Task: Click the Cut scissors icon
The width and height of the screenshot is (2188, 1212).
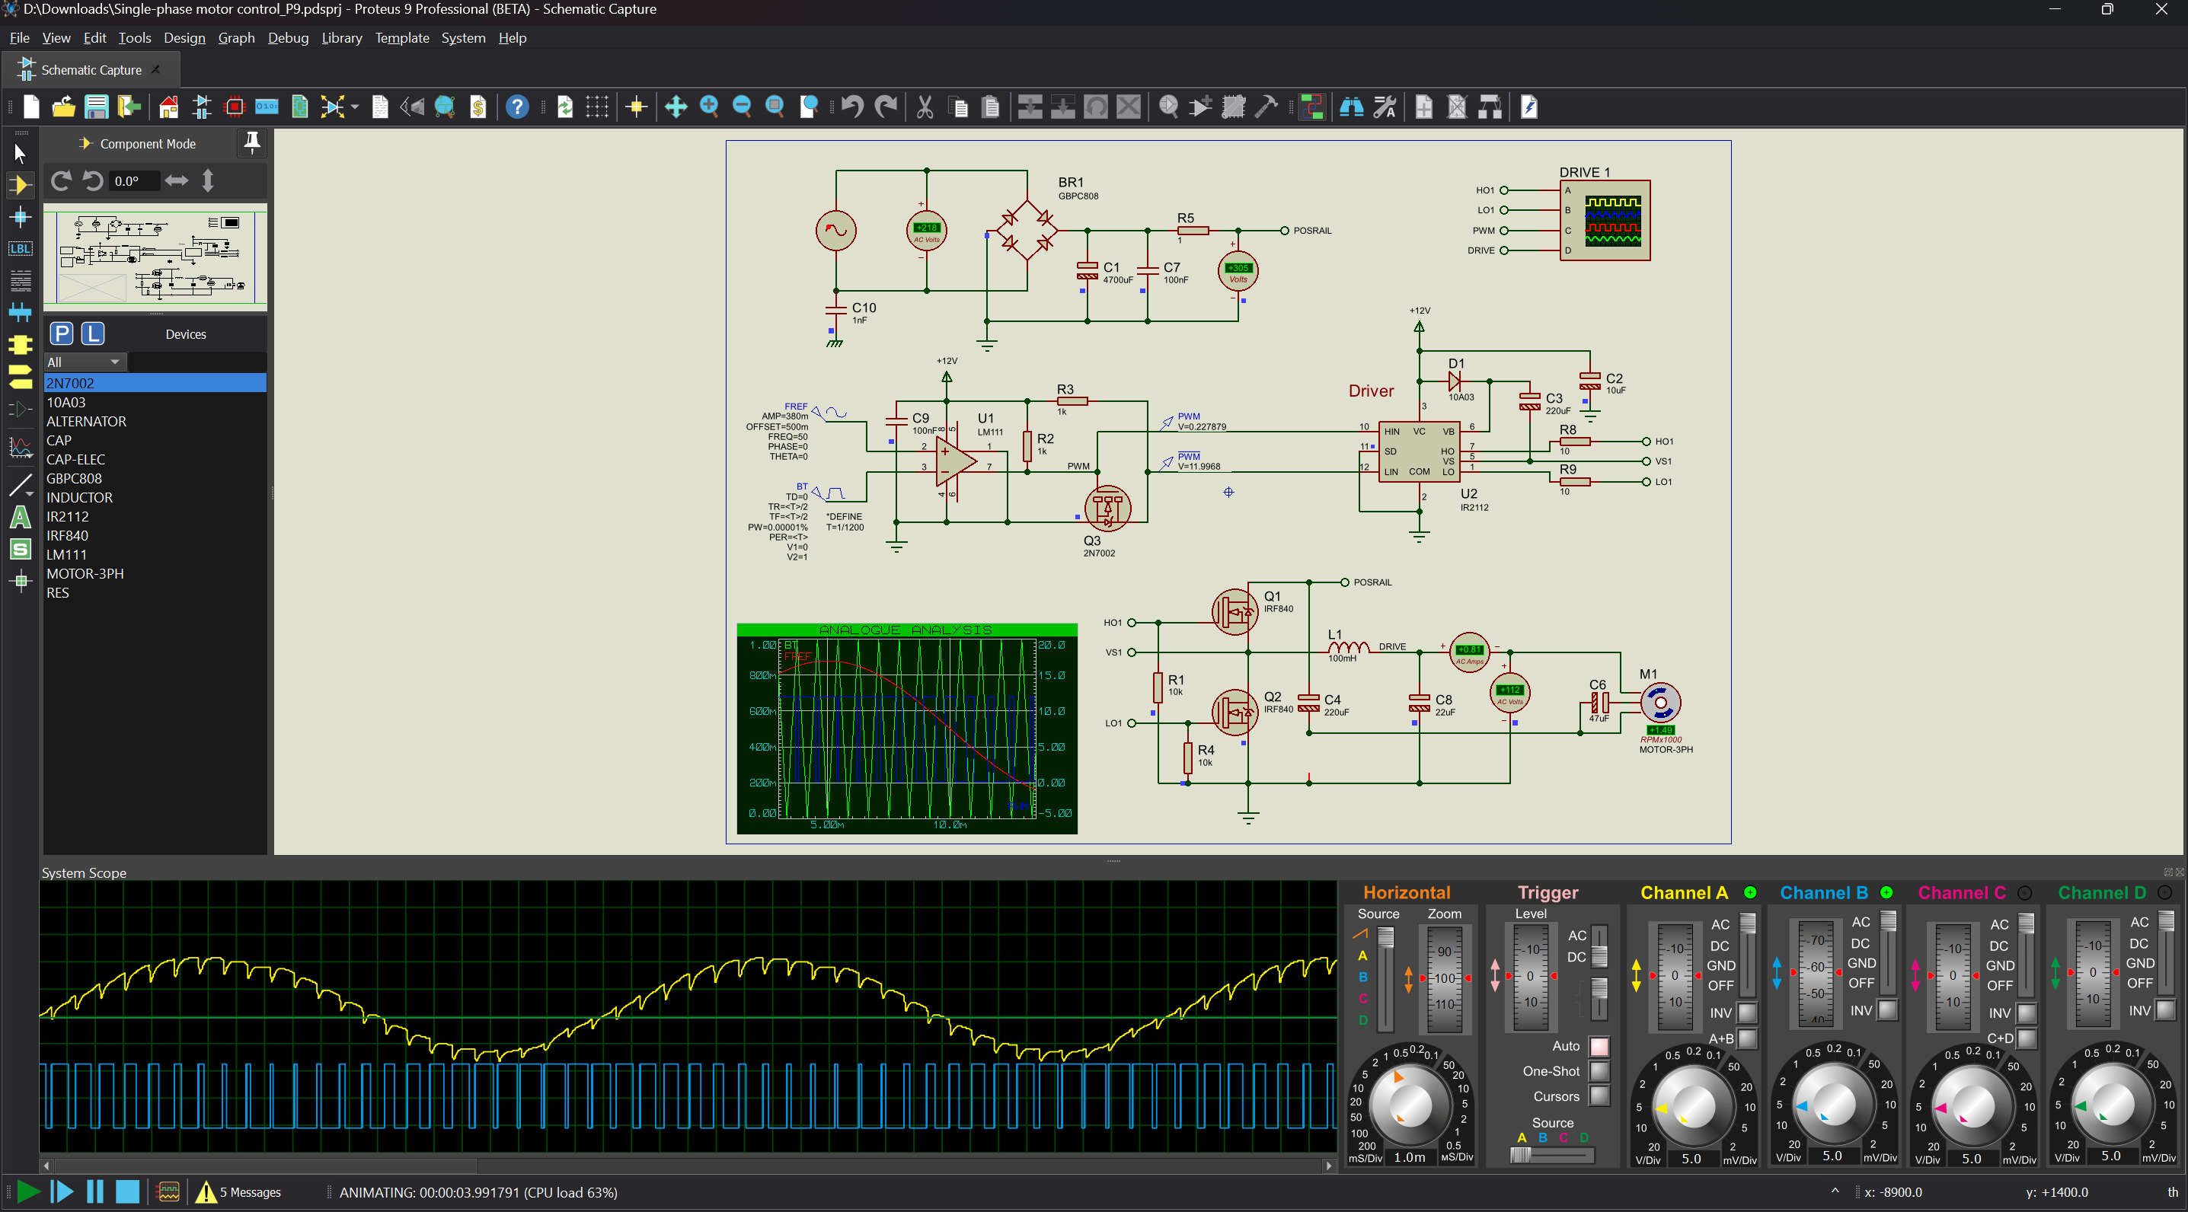Action: [x=925, y=107]
